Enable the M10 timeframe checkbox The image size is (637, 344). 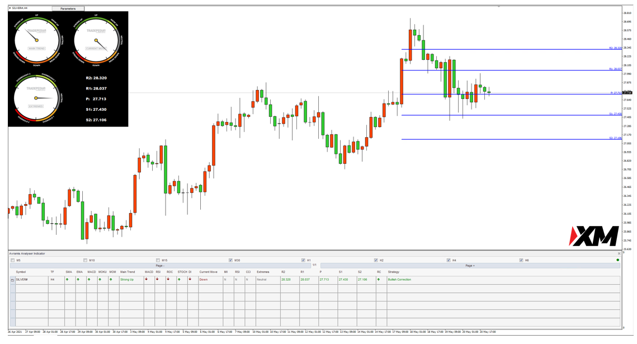click(86, 260)
